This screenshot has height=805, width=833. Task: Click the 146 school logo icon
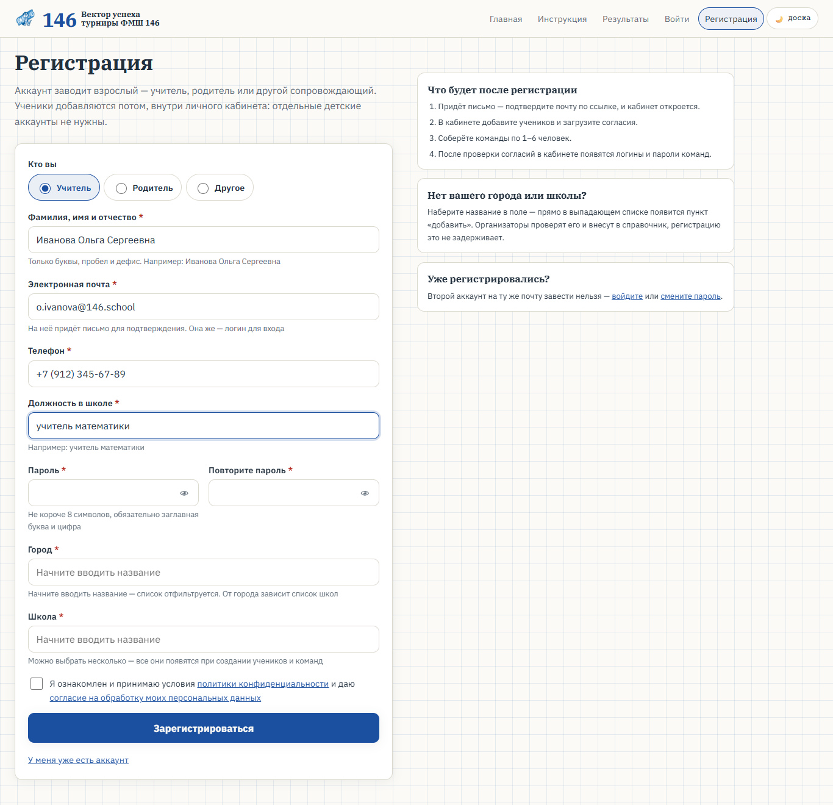(25, 19)
